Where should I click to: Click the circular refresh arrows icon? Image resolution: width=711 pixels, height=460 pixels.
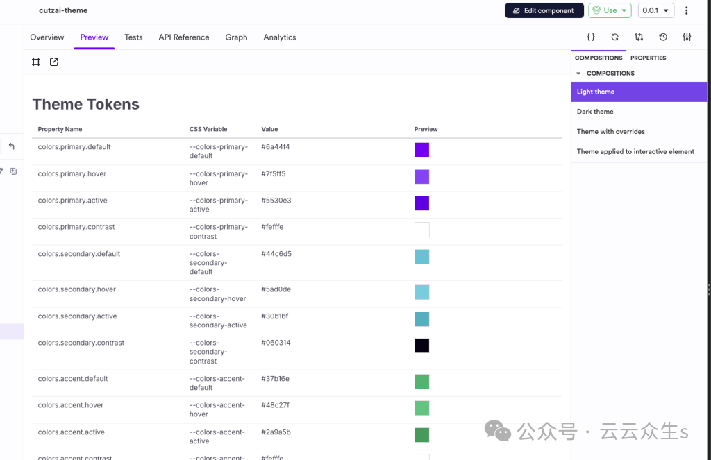[x=614, y=37]
